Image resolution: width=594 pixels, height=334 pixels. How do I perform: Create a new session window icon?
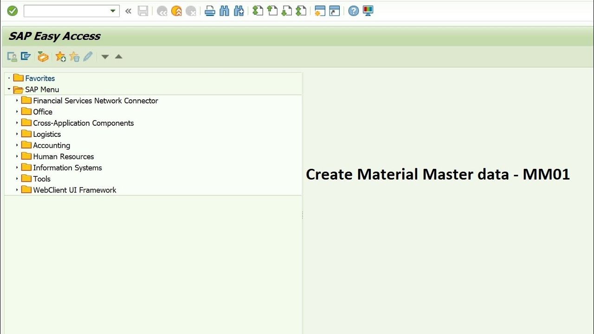click(320, 11)
